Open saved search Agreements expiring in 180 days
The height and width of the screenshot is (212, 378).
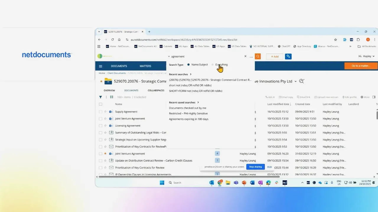188,119
